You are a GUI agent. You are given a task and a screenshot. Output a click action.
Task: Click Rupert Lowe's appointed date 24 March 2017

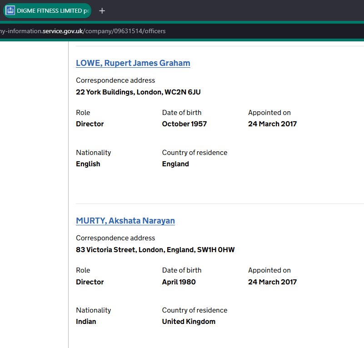coord(272,124)
